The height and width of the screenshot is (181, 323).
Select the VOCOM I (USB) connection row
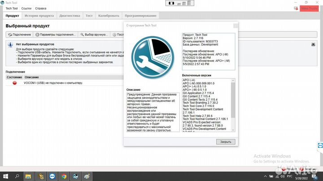point(65,83)
